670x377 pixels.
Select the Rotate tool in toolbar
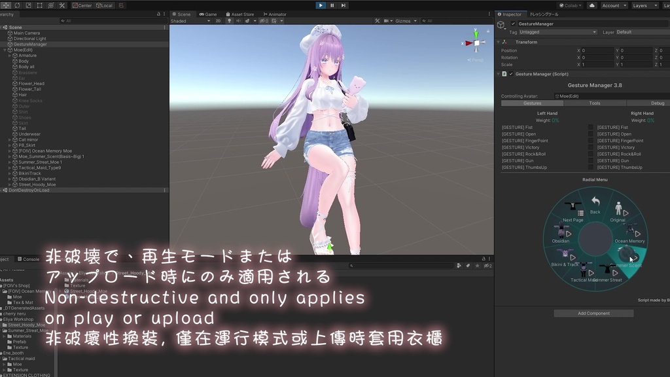click(17, 5)
